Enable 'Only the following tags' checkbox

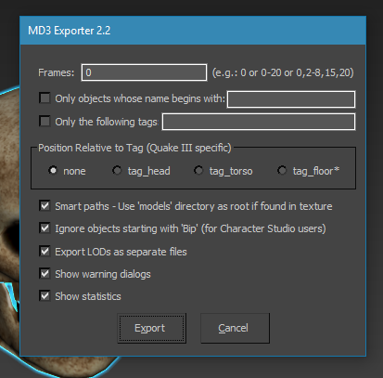[45, 121]
